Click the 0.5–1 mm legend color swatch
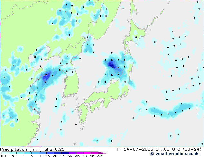The height and width of the screenshot is (157, 204). tap(13, 153)
